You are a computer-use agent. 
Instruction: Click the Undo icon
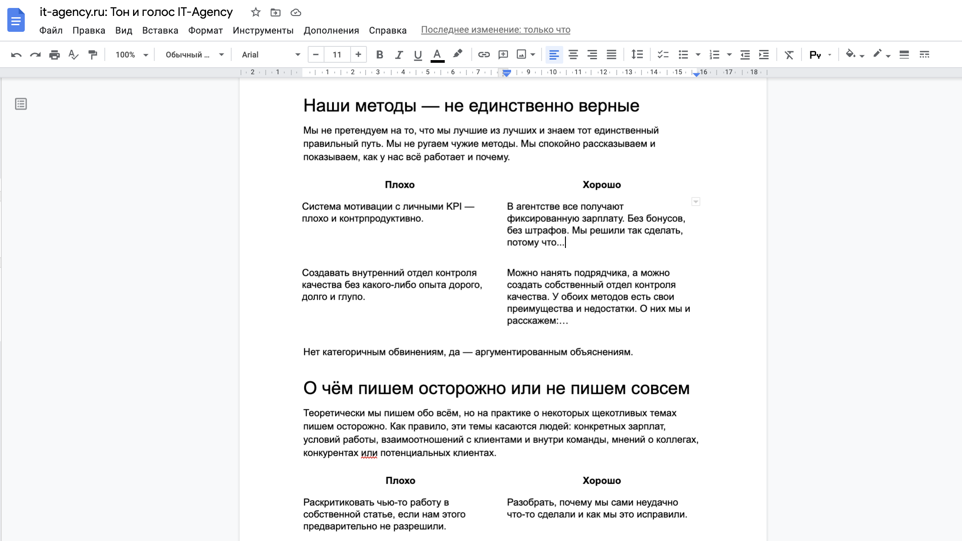click(x=16, y=55)
